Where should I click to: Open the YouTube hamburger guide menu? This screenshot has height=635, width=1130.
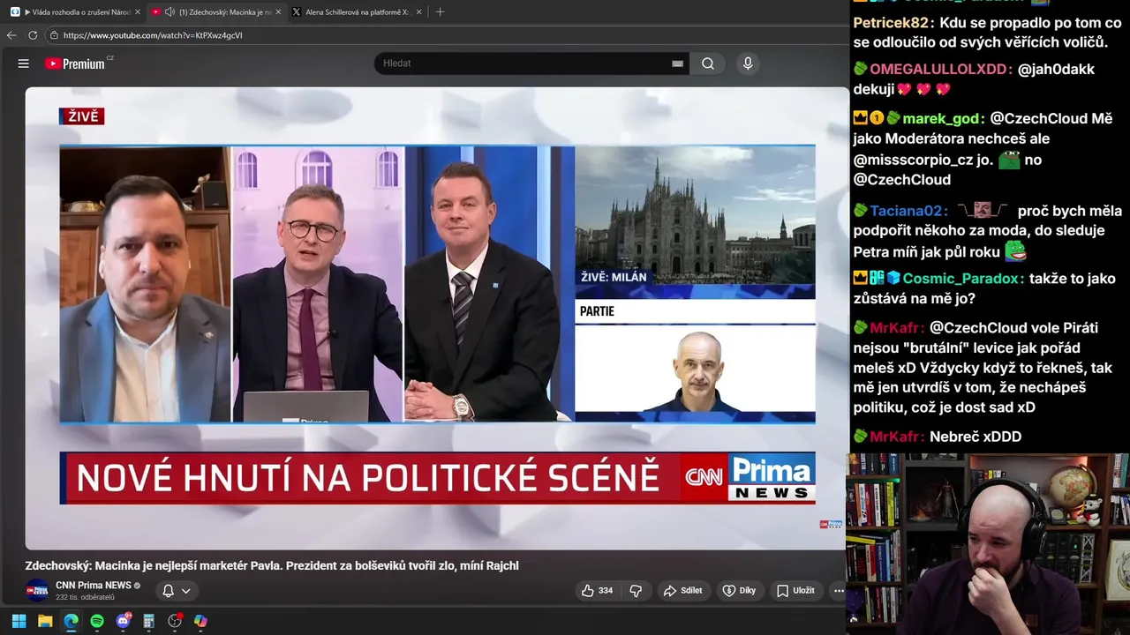coord(24,63)
